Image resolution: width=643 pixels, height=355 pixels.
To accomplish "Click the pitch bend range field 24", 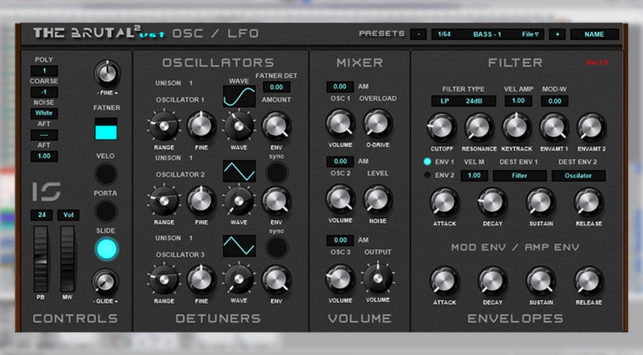I will point(42,215).
